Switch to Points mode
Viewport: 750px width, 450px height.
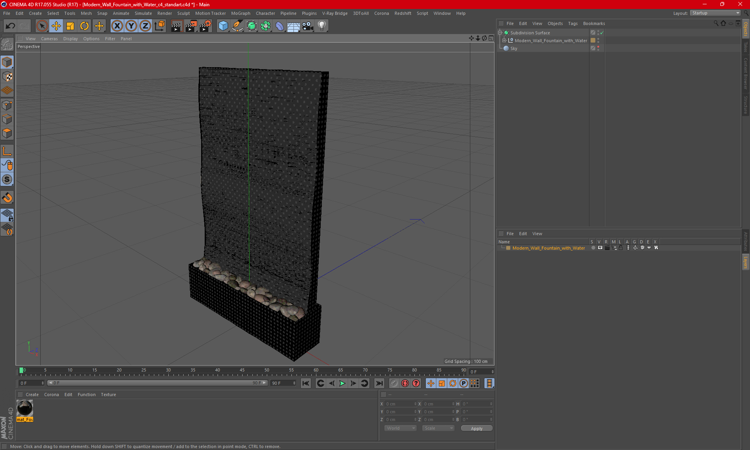pos(7,105)
